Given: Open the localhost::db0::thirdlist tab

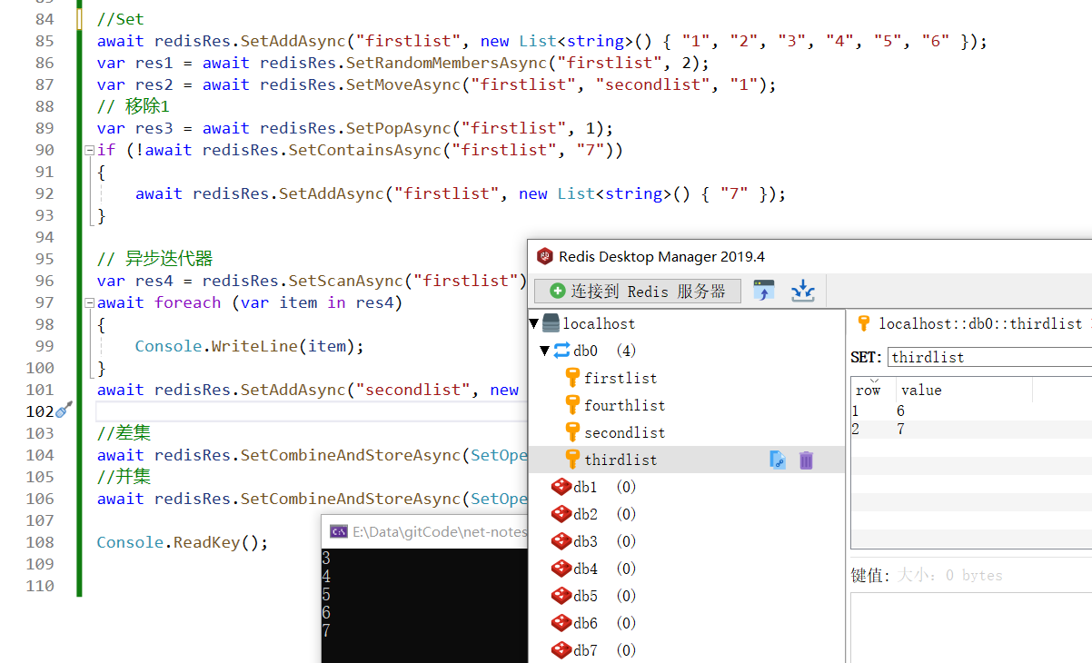Looking at the screenshot, I should [972, 323].
